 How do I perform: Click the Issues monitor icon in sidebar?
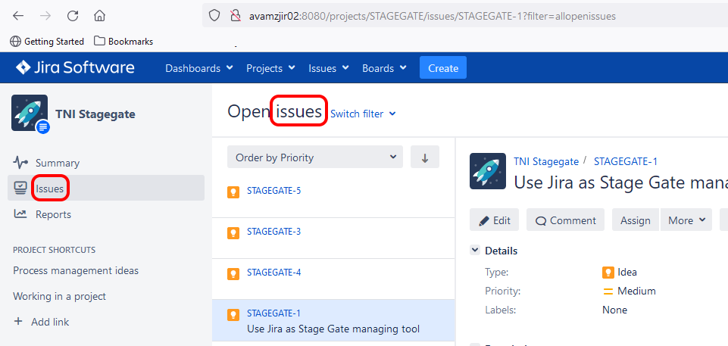point(20,189)
